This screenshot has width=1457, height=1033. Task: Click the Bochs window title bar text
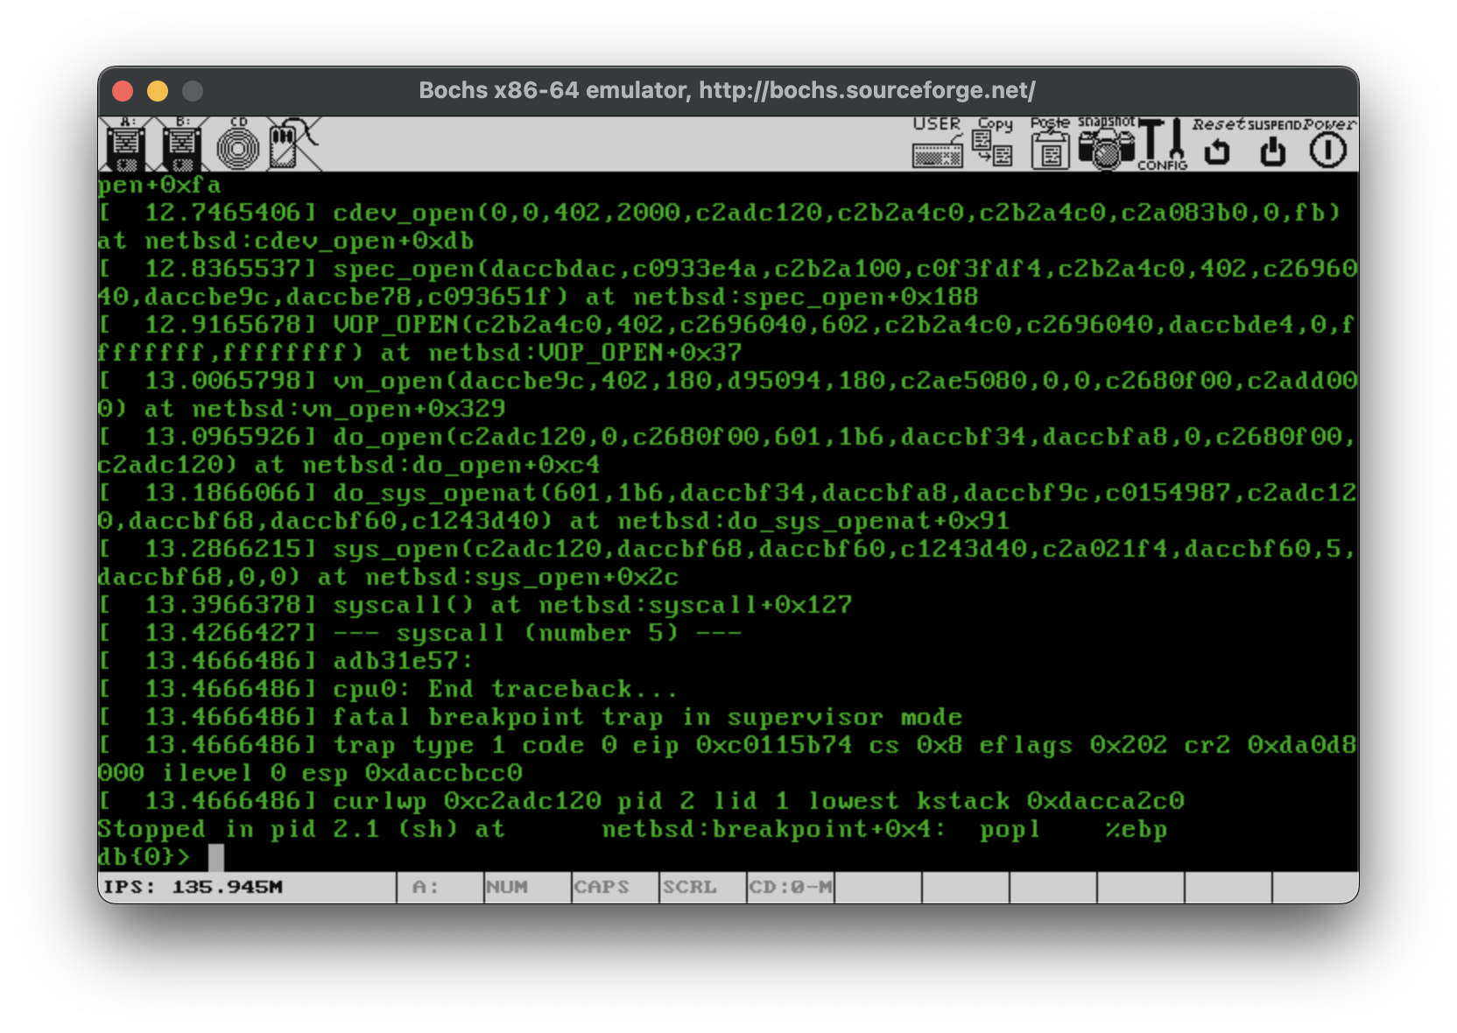coord(727,90)
